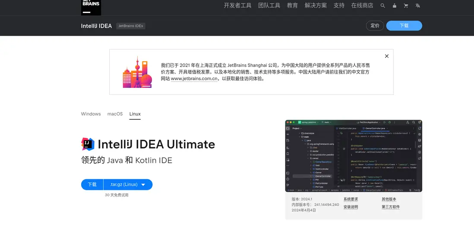Click the IntelliJ IDEA Ultimate heading
The image size is (474, 239).
(156, 144)
